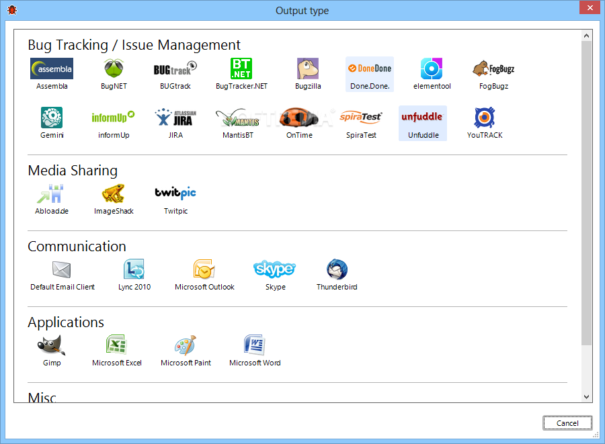Click the "MantisBT" text label
This screenshot has width=605, height=444.
click(x=238, y=135)
